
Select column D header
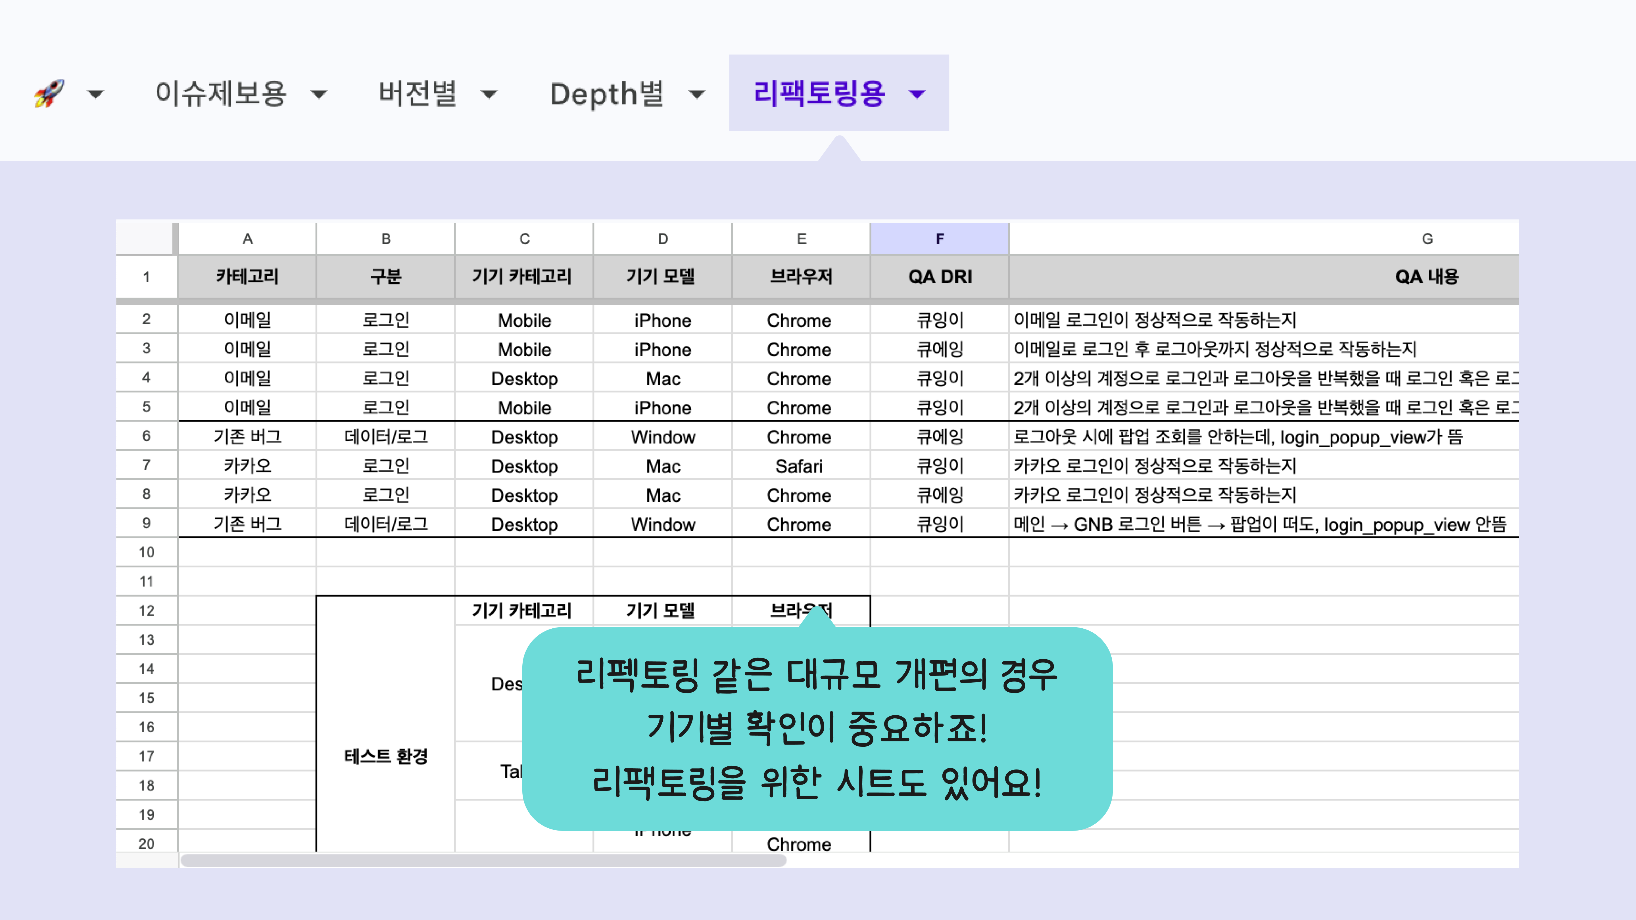click(x=662, y=239)
